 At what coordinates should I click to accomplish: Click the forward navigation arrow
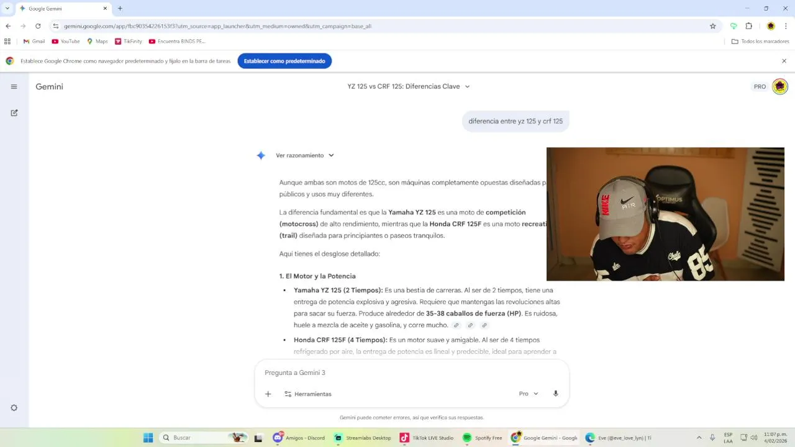pos(23,26)
